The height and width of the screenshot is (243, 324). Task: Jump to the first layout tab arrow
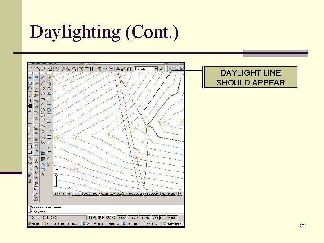click(55, 194)
